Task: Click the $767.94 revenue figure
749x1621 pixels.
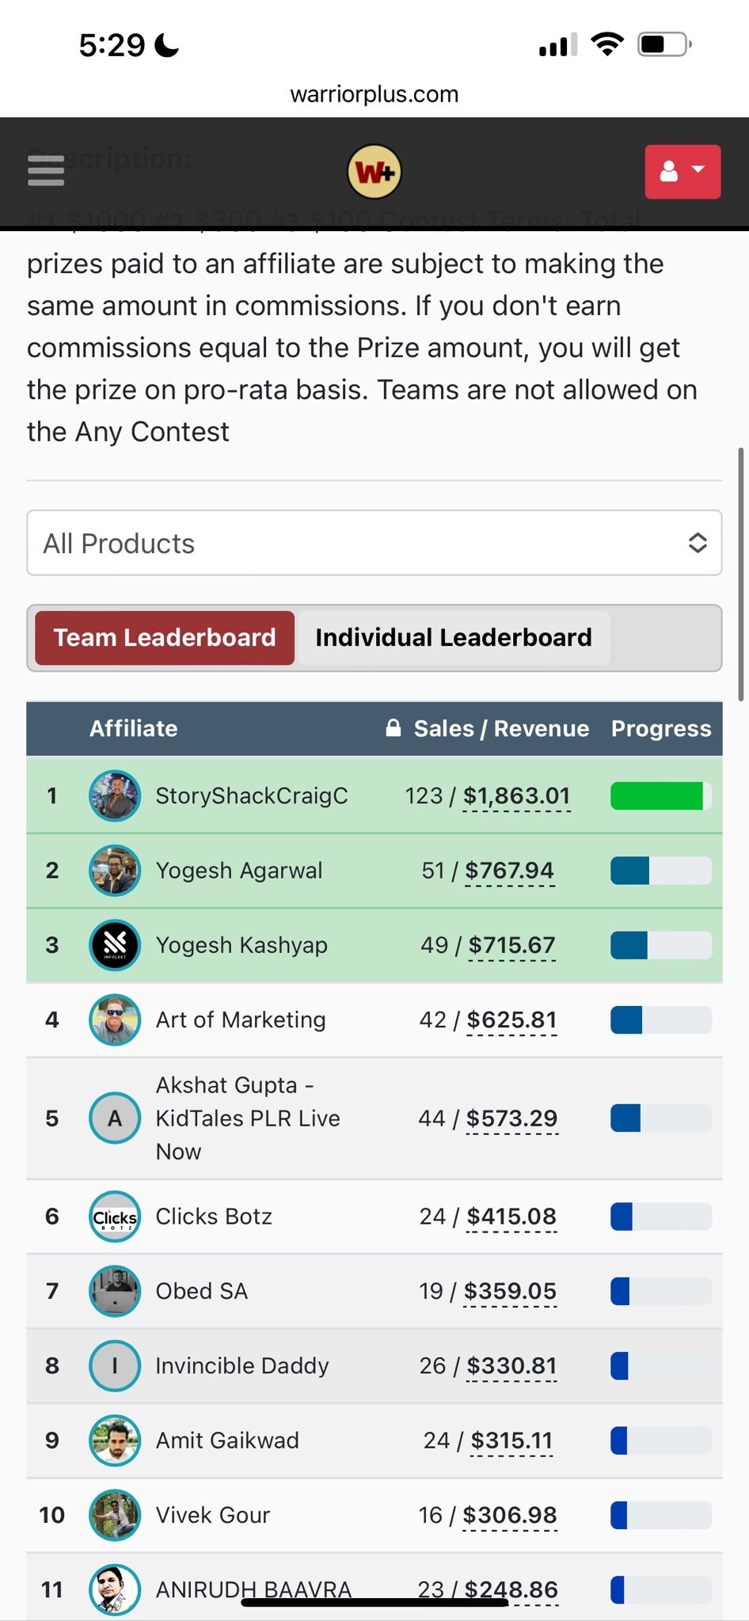Action: 509,871
